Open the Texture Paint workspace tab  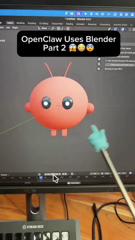tap(57, 24)
